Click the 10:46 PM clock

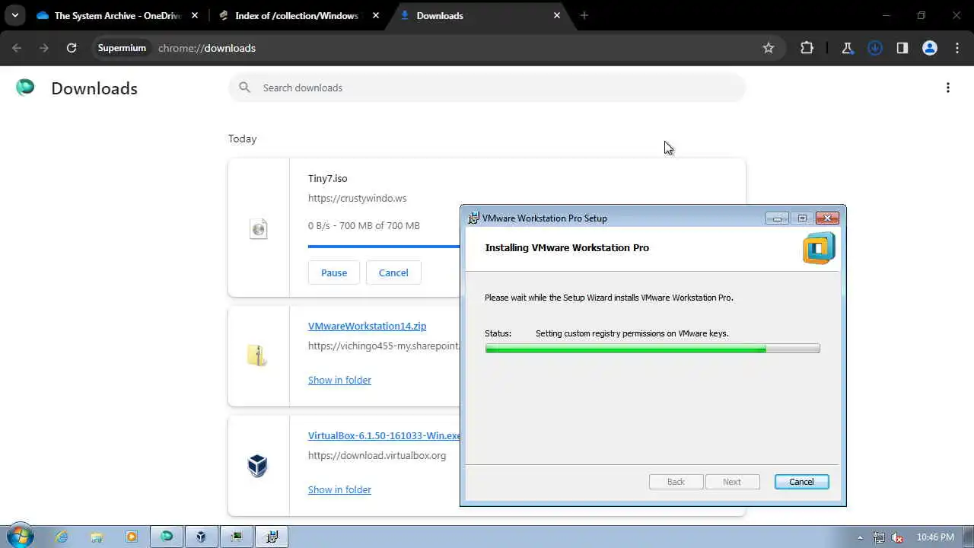935,537
